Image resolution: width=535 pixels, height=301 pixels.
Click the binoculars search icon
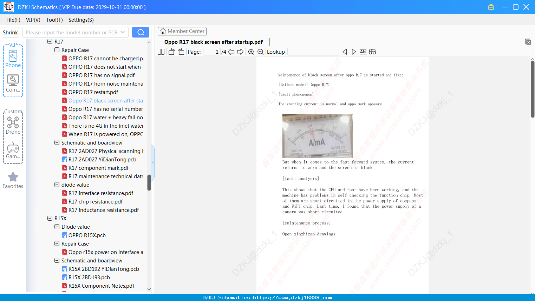pos(372,52)
